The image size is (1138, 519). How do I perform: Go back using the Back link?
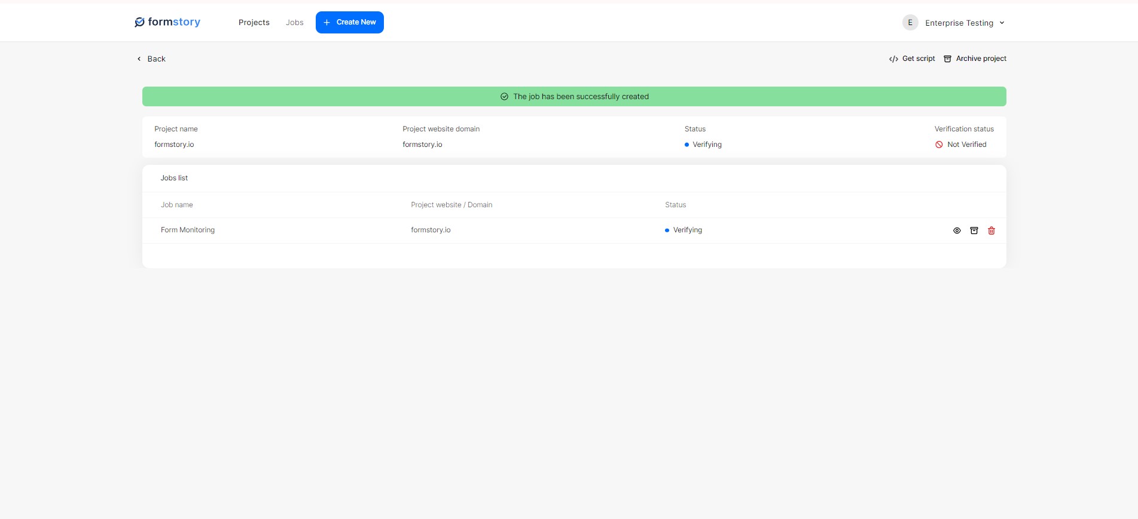pos(151,59)
